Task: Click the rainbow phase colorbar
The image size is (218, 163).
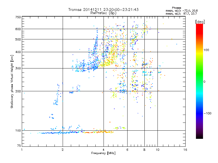Action: [x=199, y=81]
